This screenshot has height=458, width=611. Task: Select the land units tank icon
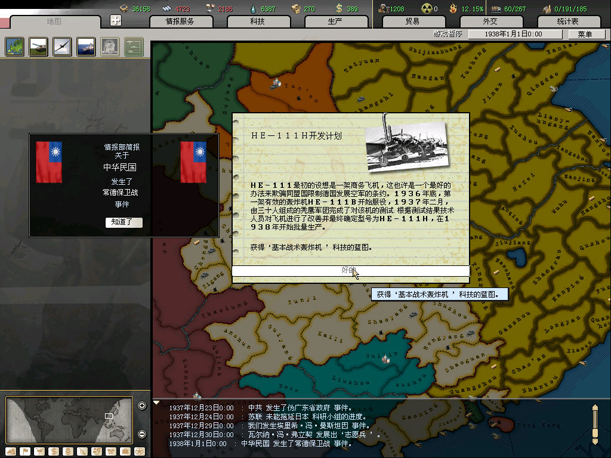pyautogui.click(x=39, y=47)
